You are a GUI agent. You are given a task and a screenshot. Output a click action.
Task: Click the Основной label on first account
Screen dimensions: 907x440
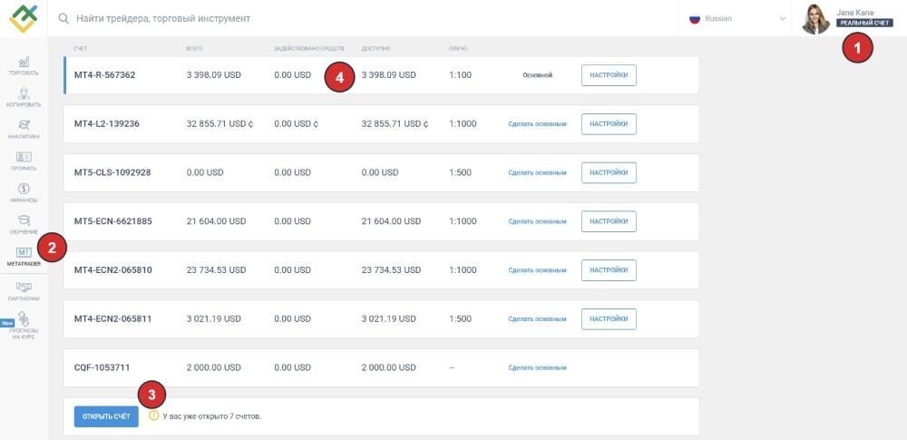click(537, 75)
